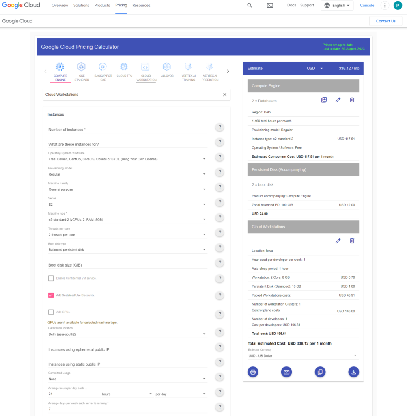Screen dimensions: 407x416
Task: Email the estimate
Action: point(286,372)
